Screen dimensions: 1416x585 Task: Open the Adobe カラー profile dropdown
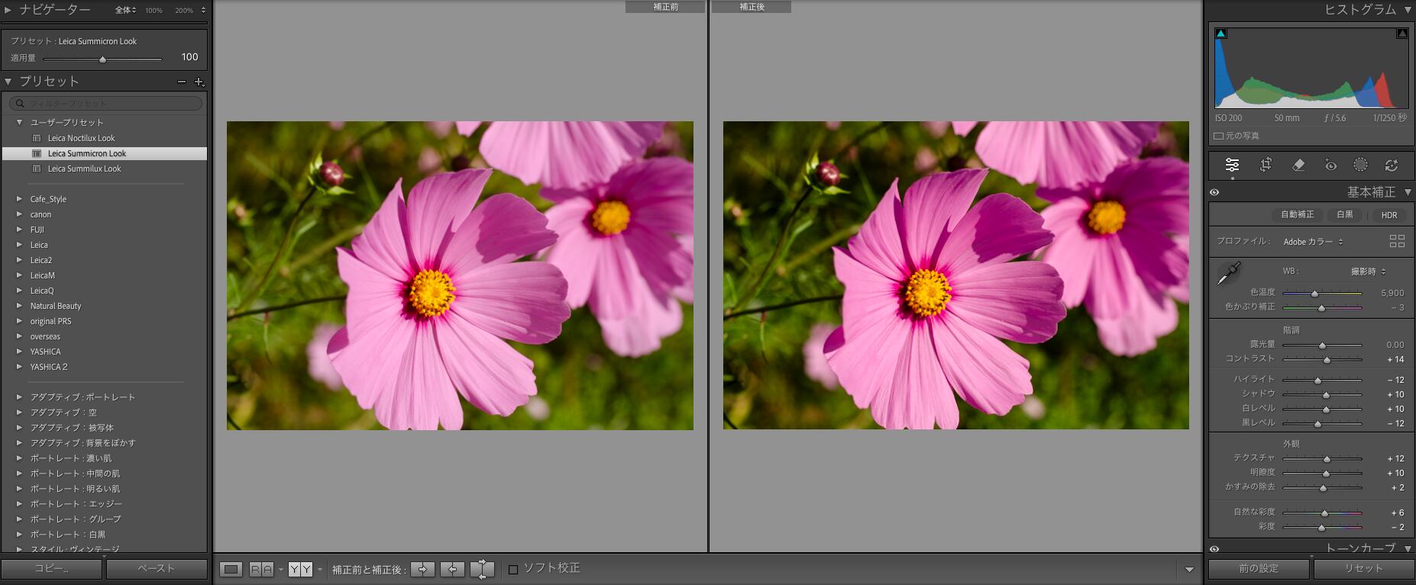(x=1313, y=242)
